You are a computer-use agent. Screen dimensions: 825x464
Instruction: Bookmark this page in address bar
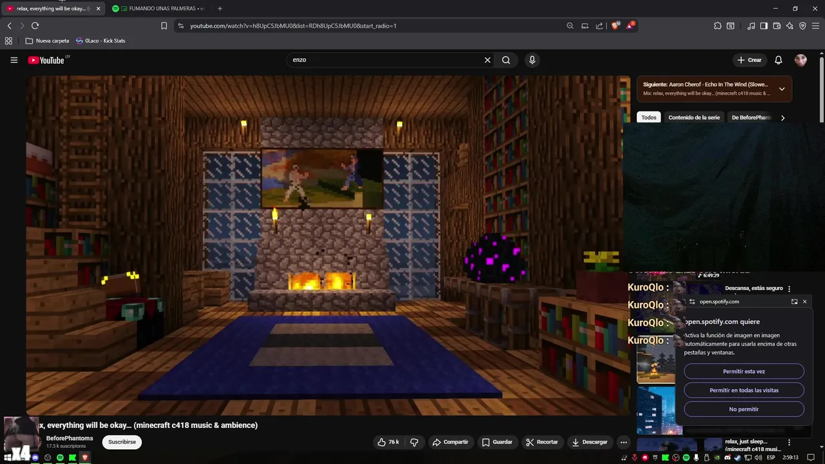click(164, 26)
